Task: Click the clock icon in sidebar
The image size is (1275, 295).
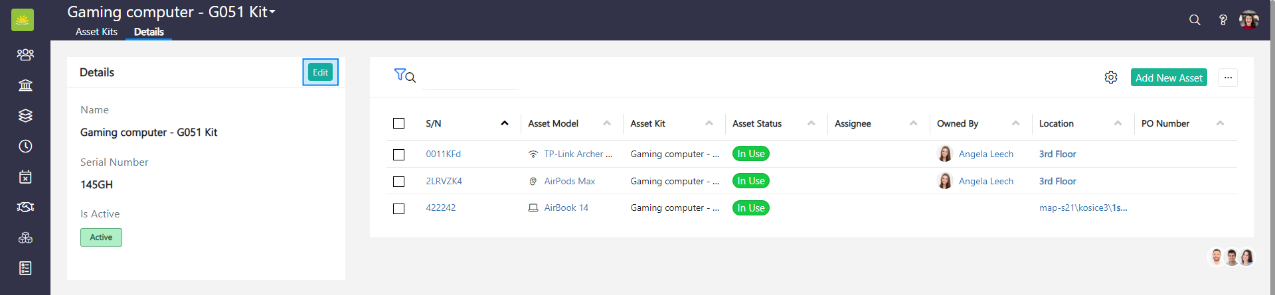Action: click(x=25, y=146)
